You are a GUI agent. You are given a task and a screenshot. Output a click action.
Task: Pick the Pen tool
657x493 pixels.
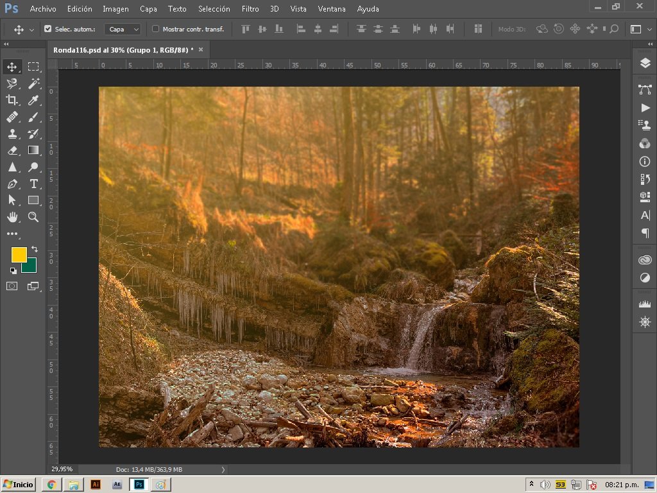[12, 184]
